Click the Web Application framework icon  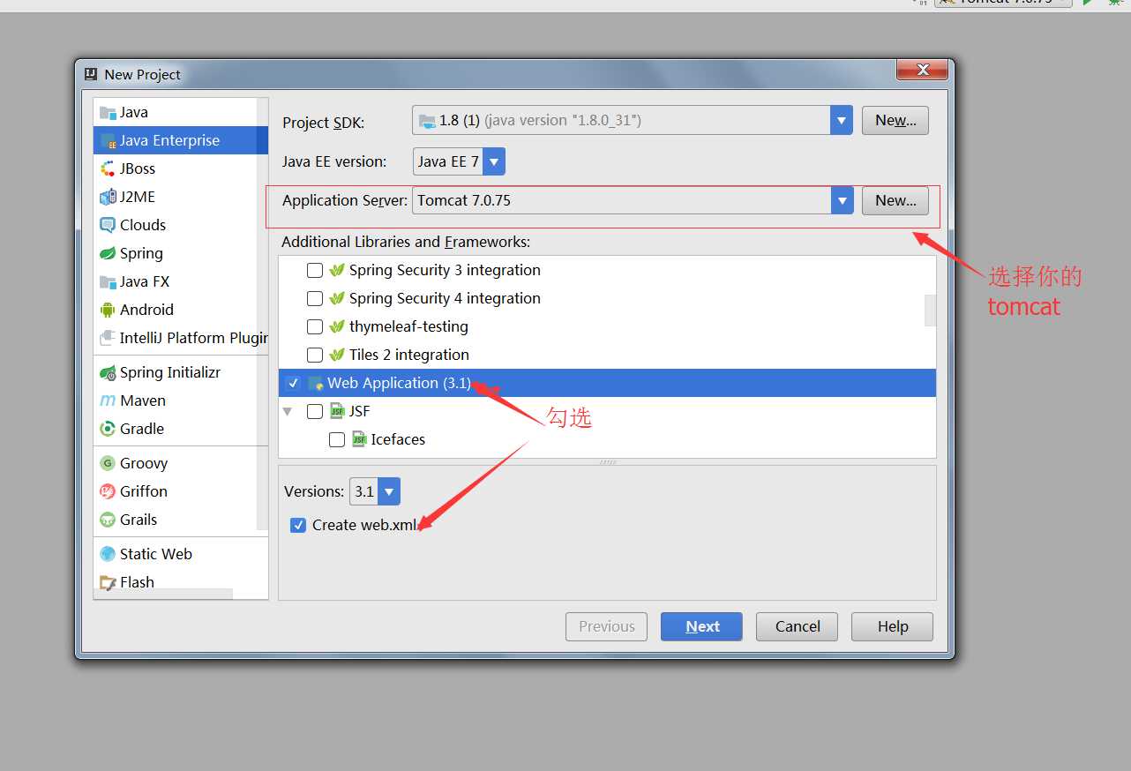pyautogui.click(x=315, y=384)
